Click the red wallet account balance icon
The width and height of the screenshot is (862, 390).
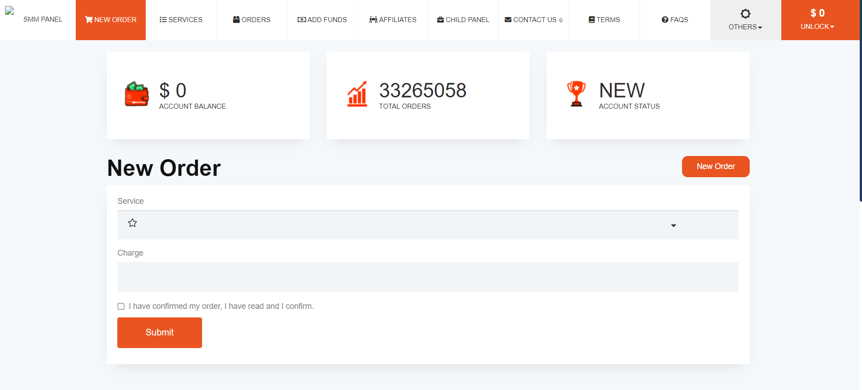[x=137, y=94]
